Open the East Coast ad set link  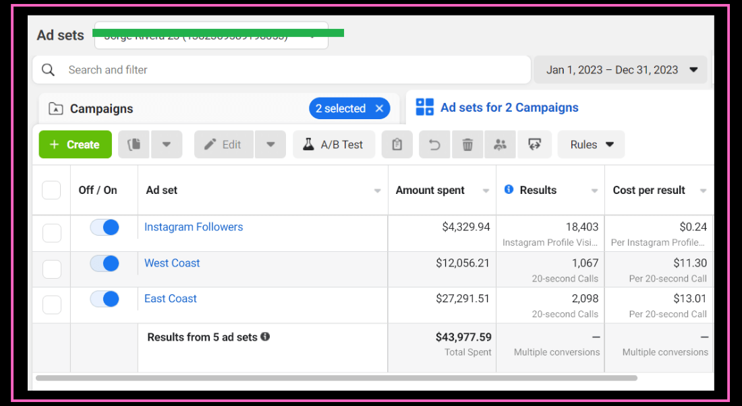pyautogui.click(x=171, y=299)
